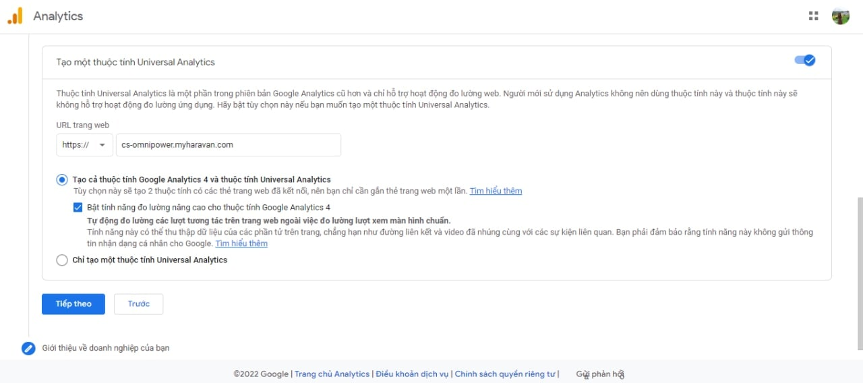Screen dimensions: 863x383
Task: Uncheck the enhanced measurement checkbox
Action: click(x=78, y=208)
